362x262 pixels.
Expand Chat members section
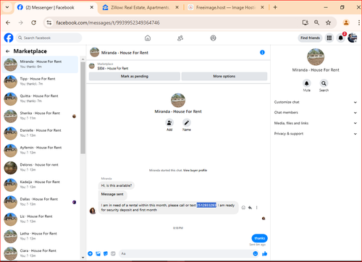click(x=316, y=112)
